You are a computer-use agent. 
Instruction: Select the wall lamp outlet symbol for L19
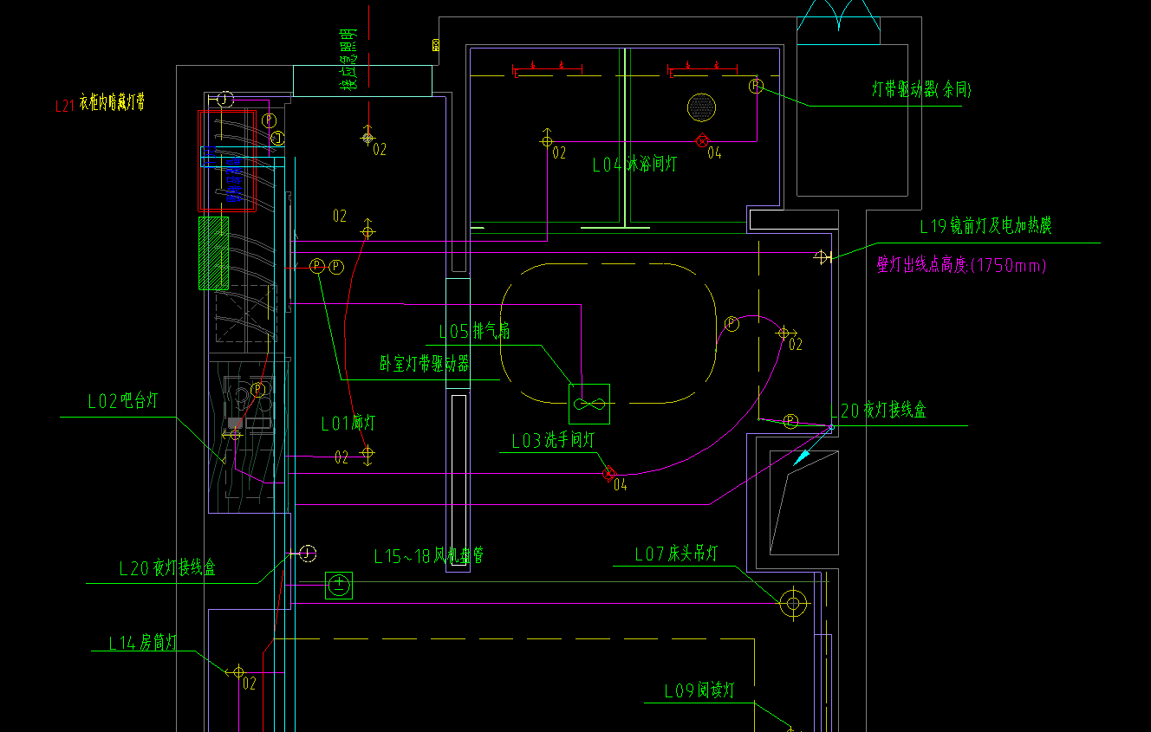[823, 256]
